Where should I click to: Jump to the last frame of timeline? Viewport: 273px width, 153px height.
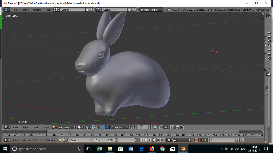point(163,140)
